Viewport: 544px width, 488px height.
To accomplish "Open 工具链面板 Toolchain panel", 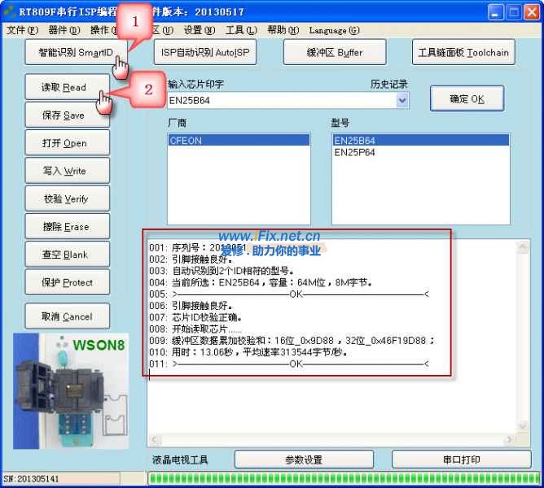I will (x=463, y=52).
